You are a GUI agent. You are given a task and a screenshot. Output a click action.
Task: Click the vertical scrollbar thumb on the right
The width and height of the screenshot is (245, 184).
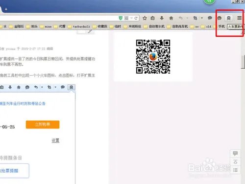(243, 62)
